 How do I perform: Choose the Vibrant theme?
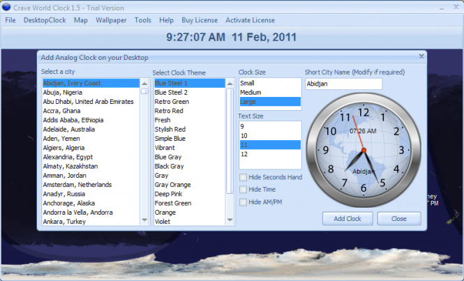(189, 148)
